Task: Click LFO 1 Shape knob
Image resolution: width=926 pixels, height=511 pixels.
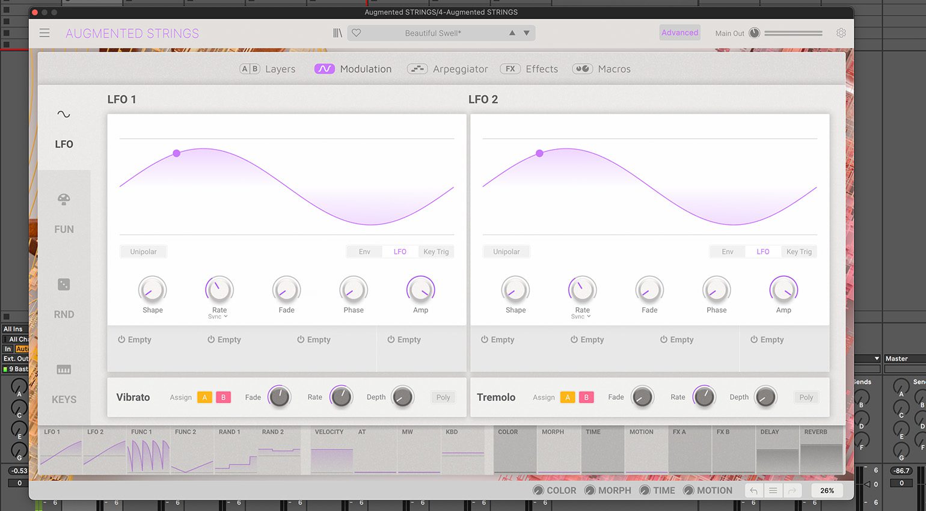Action: click(153, 290)
